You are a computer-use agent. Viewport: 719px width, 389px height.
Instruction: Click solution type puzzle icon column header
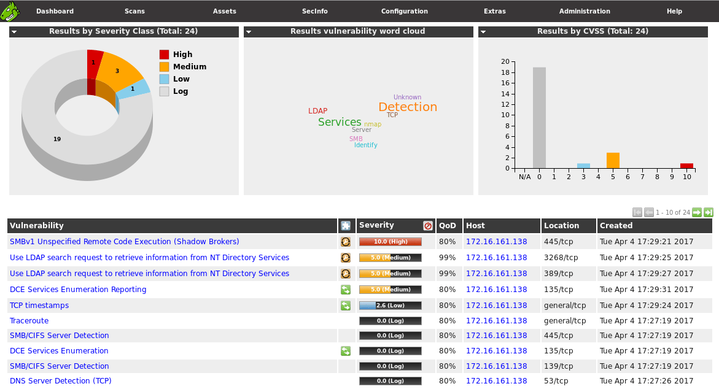point(346,226)
